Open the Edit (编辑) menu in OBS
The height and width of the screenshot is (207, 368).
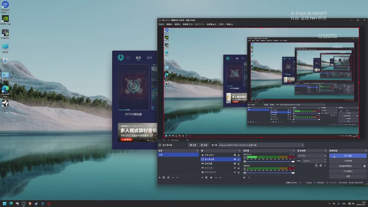click(x=169, y=24)
